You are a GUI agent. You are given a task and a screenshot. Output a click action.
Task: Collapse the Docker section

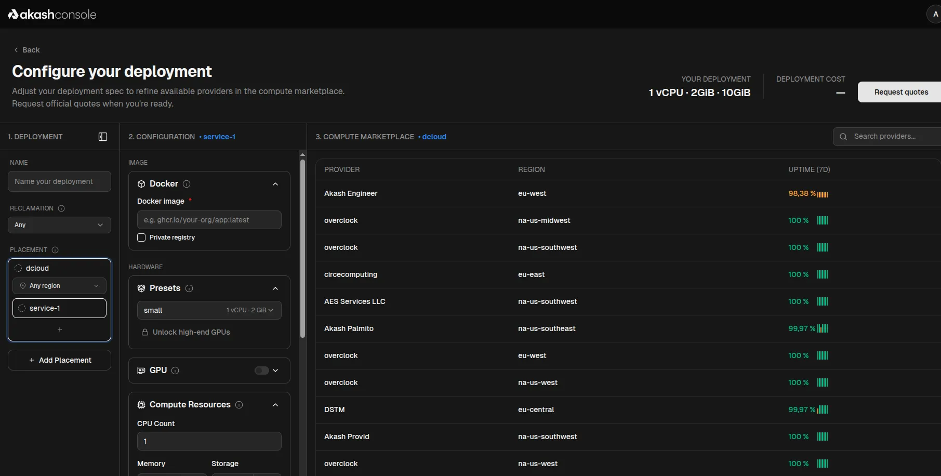275,184
